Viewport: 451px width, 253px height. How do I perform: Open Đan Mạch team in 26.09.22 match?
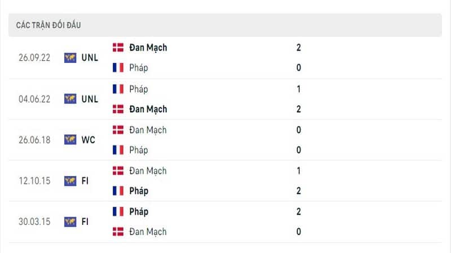coord(148,48)
